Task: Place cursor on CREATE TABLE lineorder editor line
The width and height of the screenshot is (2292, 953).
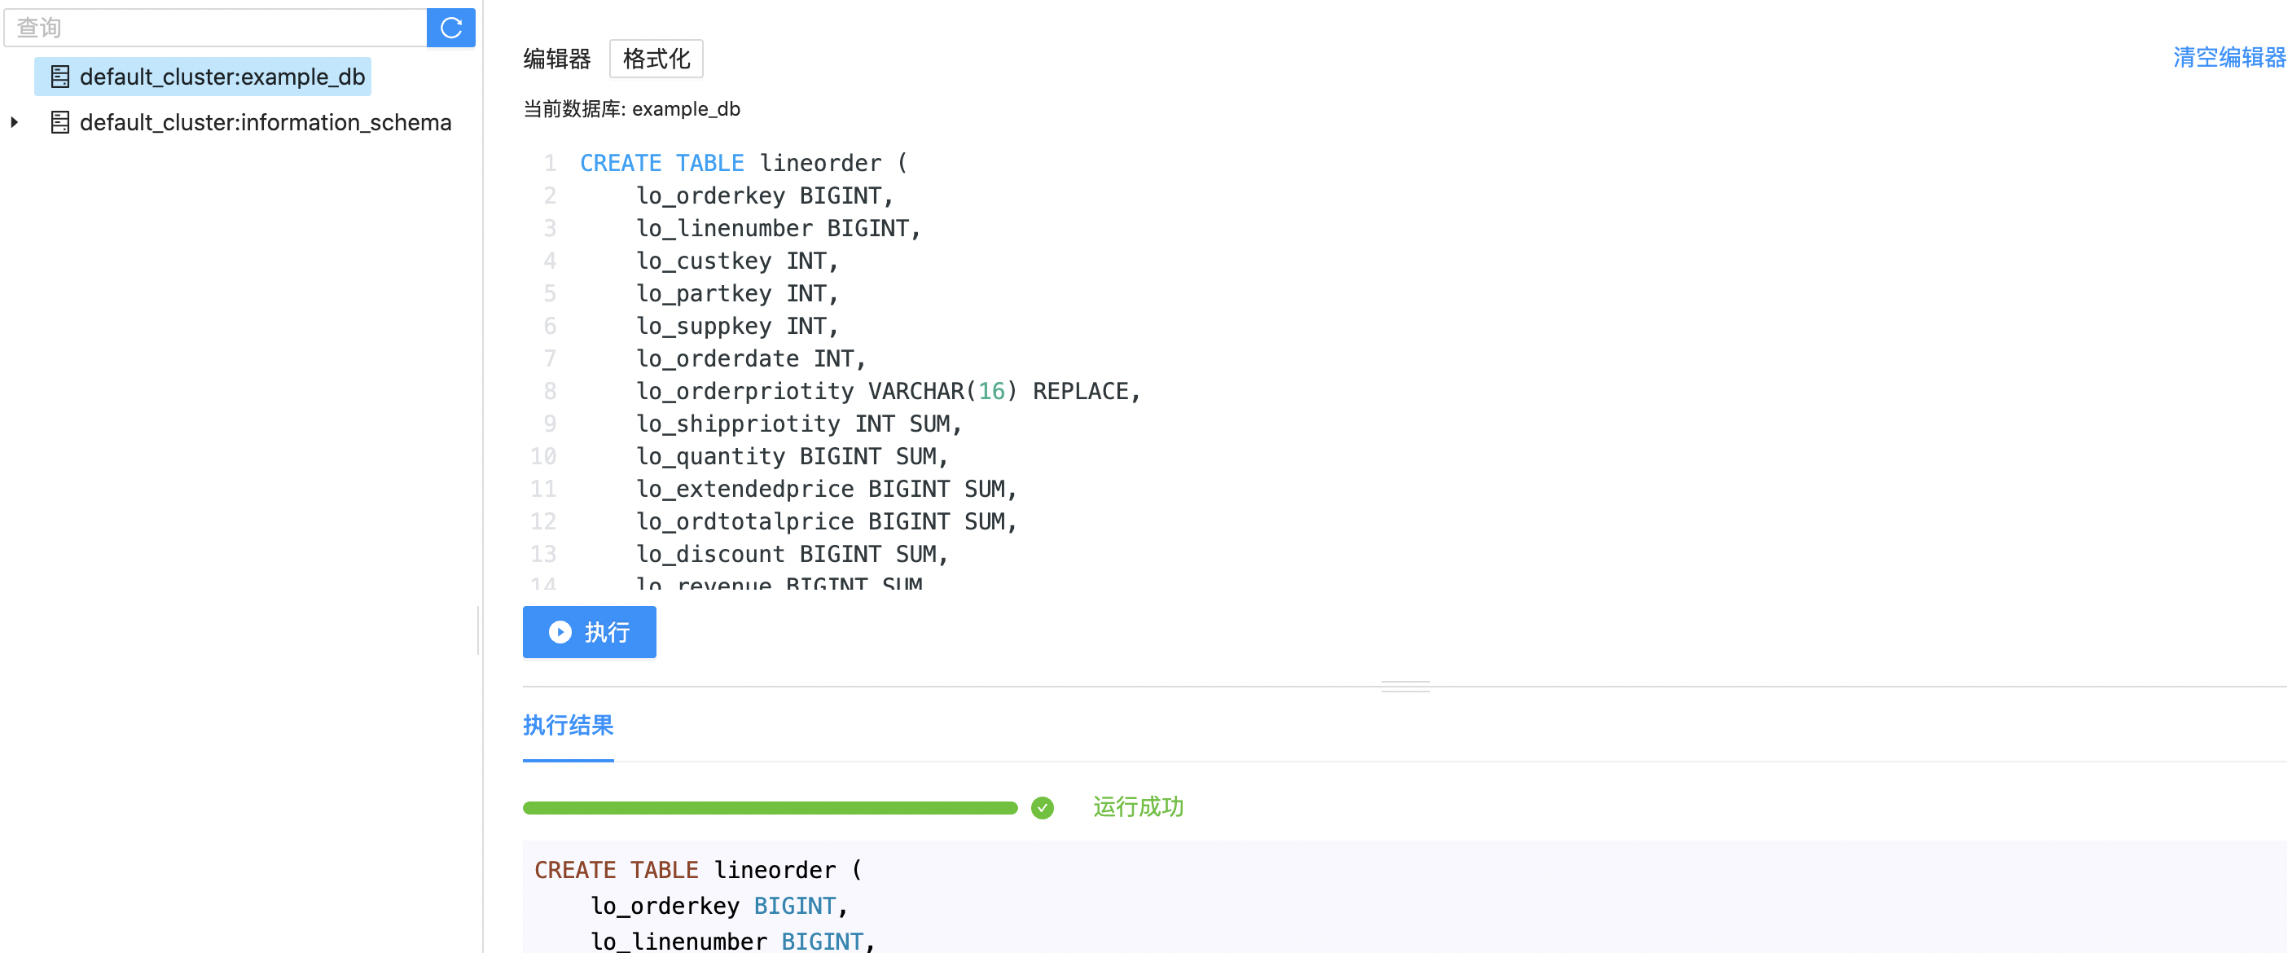Action: pos(743,163)
